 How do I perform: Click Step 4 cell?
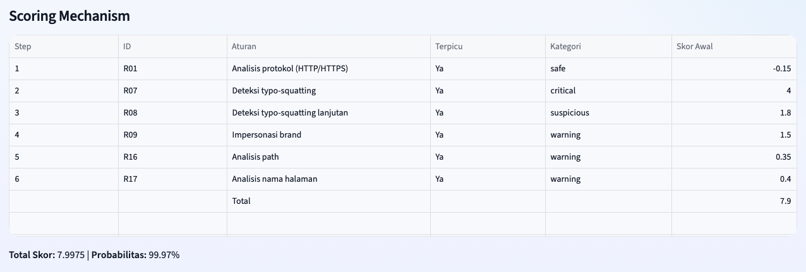tap(64, 135)
